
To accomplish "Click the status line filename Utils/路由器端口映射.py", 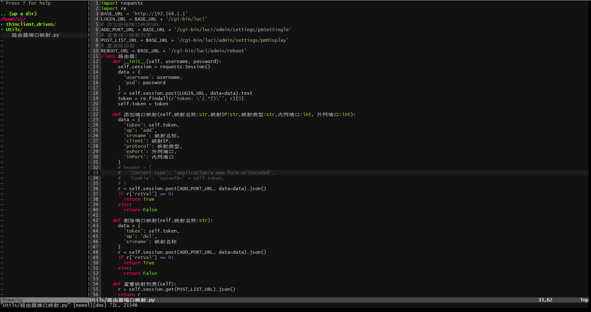I will point(122,300).
